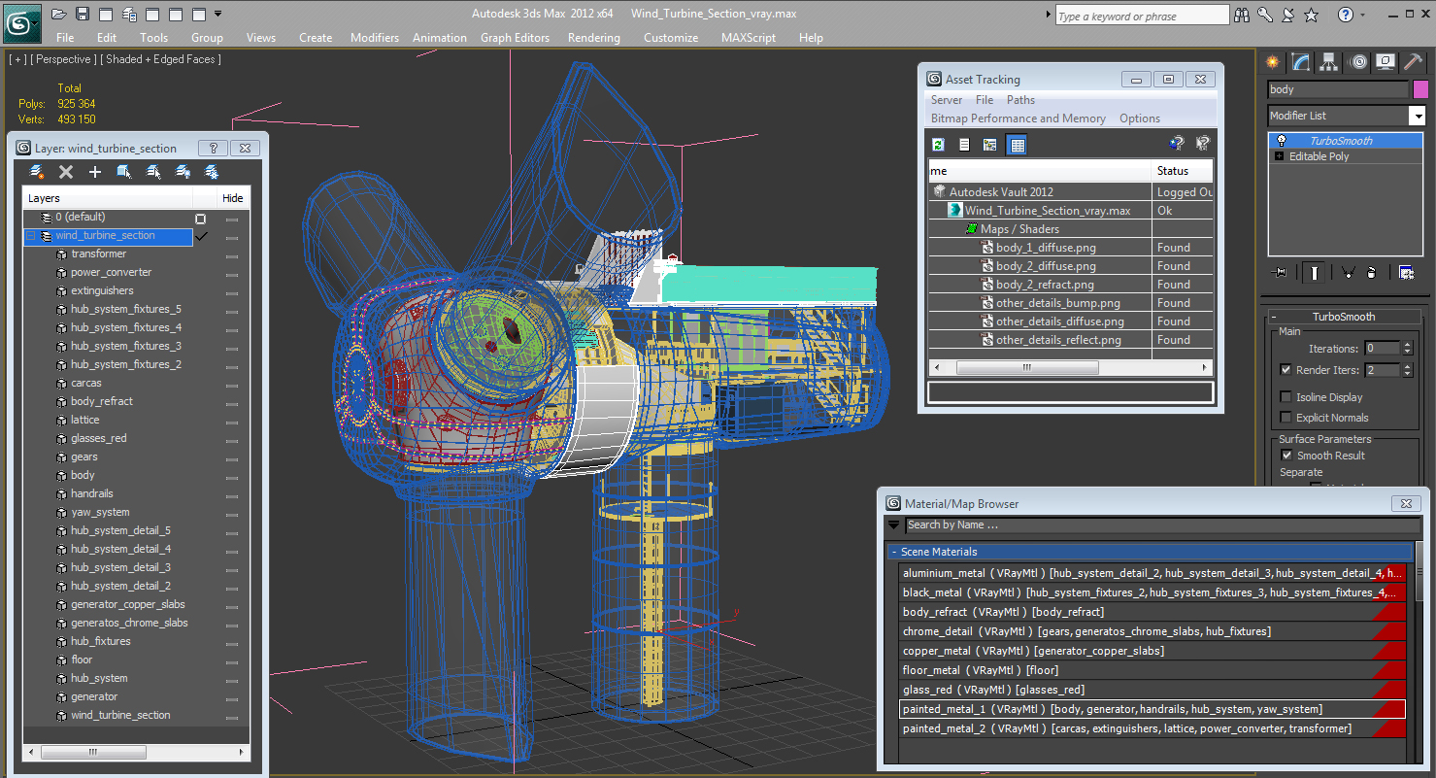Click the Save File floppy disk icon
The width and height of the screenshot is (1436, 778).
pos(83,14)
